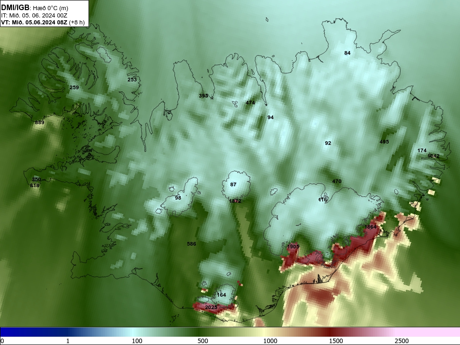Select the map value 818
460x345 pixels.
[x=34, y=185]
